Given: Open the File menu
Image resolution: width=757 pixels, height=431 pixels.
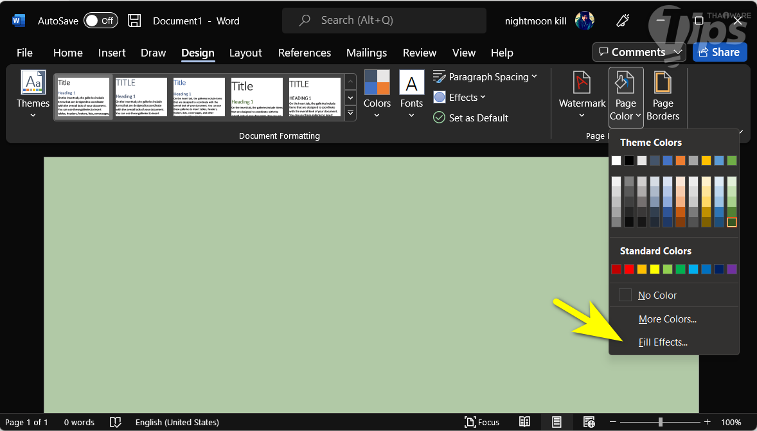Looking at the screenshot, I should pyautogui.click(x=24, y=53).
